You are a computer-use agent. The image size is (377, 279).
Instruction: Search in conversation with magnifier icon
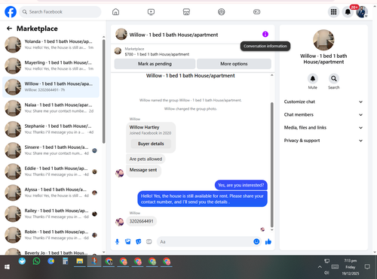[x=334, y=79]
